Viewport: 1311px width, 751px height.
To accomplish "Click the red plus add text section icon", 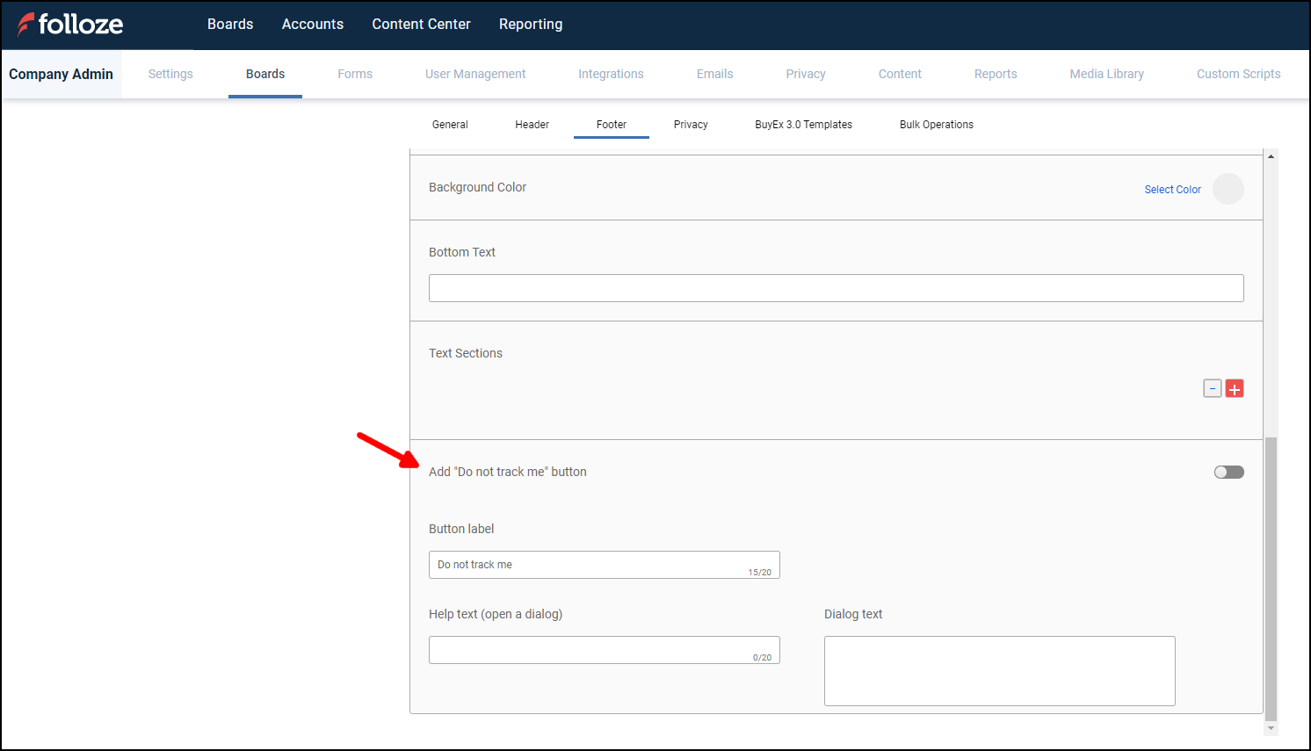I will tap(1235, 389).
